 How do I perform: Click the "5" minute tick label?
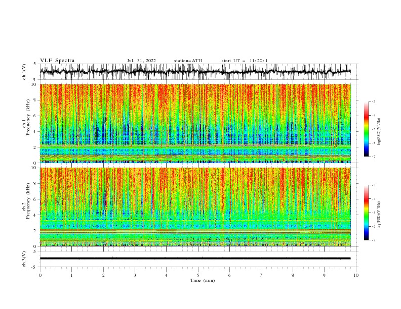pos(198,275)
